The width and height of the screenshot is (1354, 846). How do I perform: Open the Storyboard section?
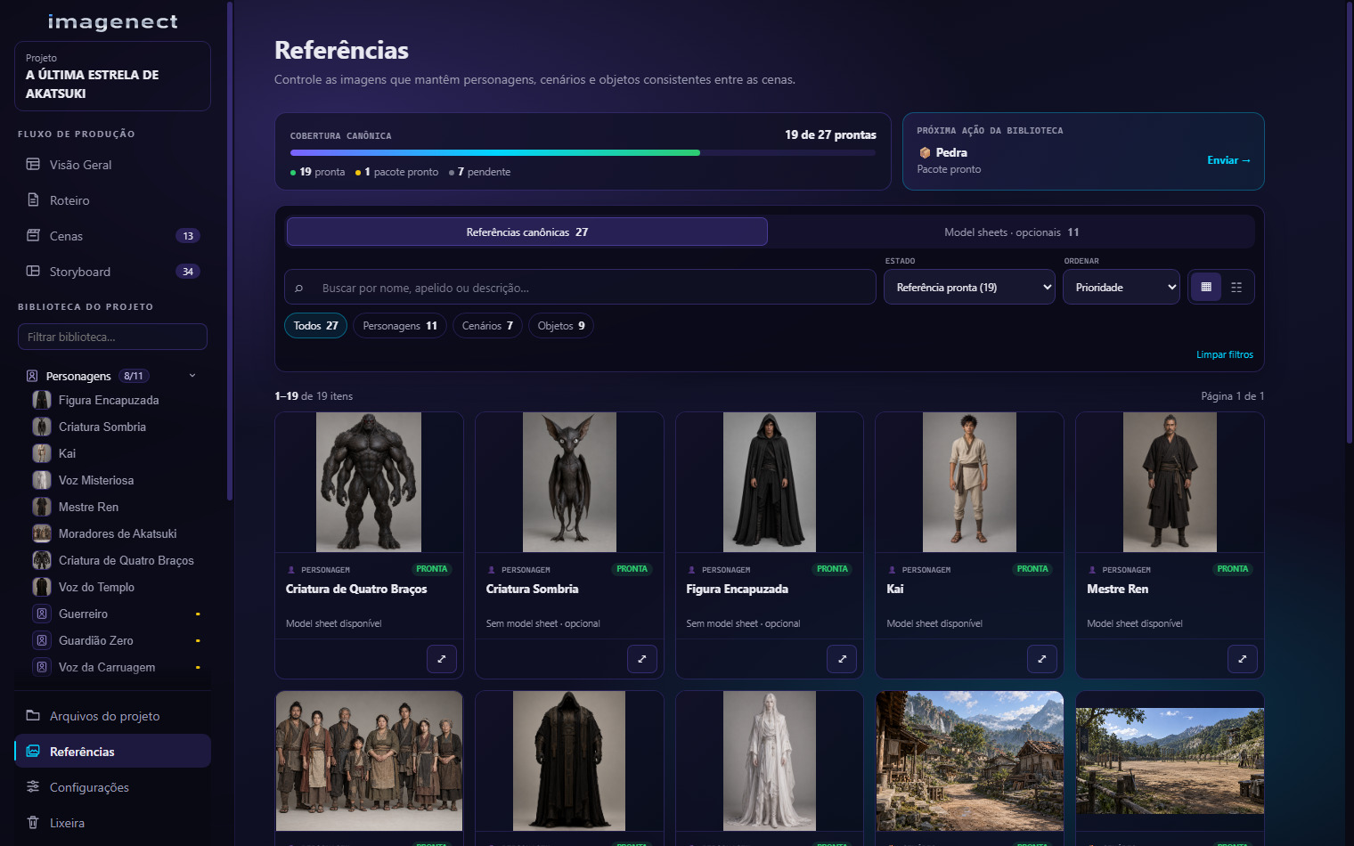112,272
